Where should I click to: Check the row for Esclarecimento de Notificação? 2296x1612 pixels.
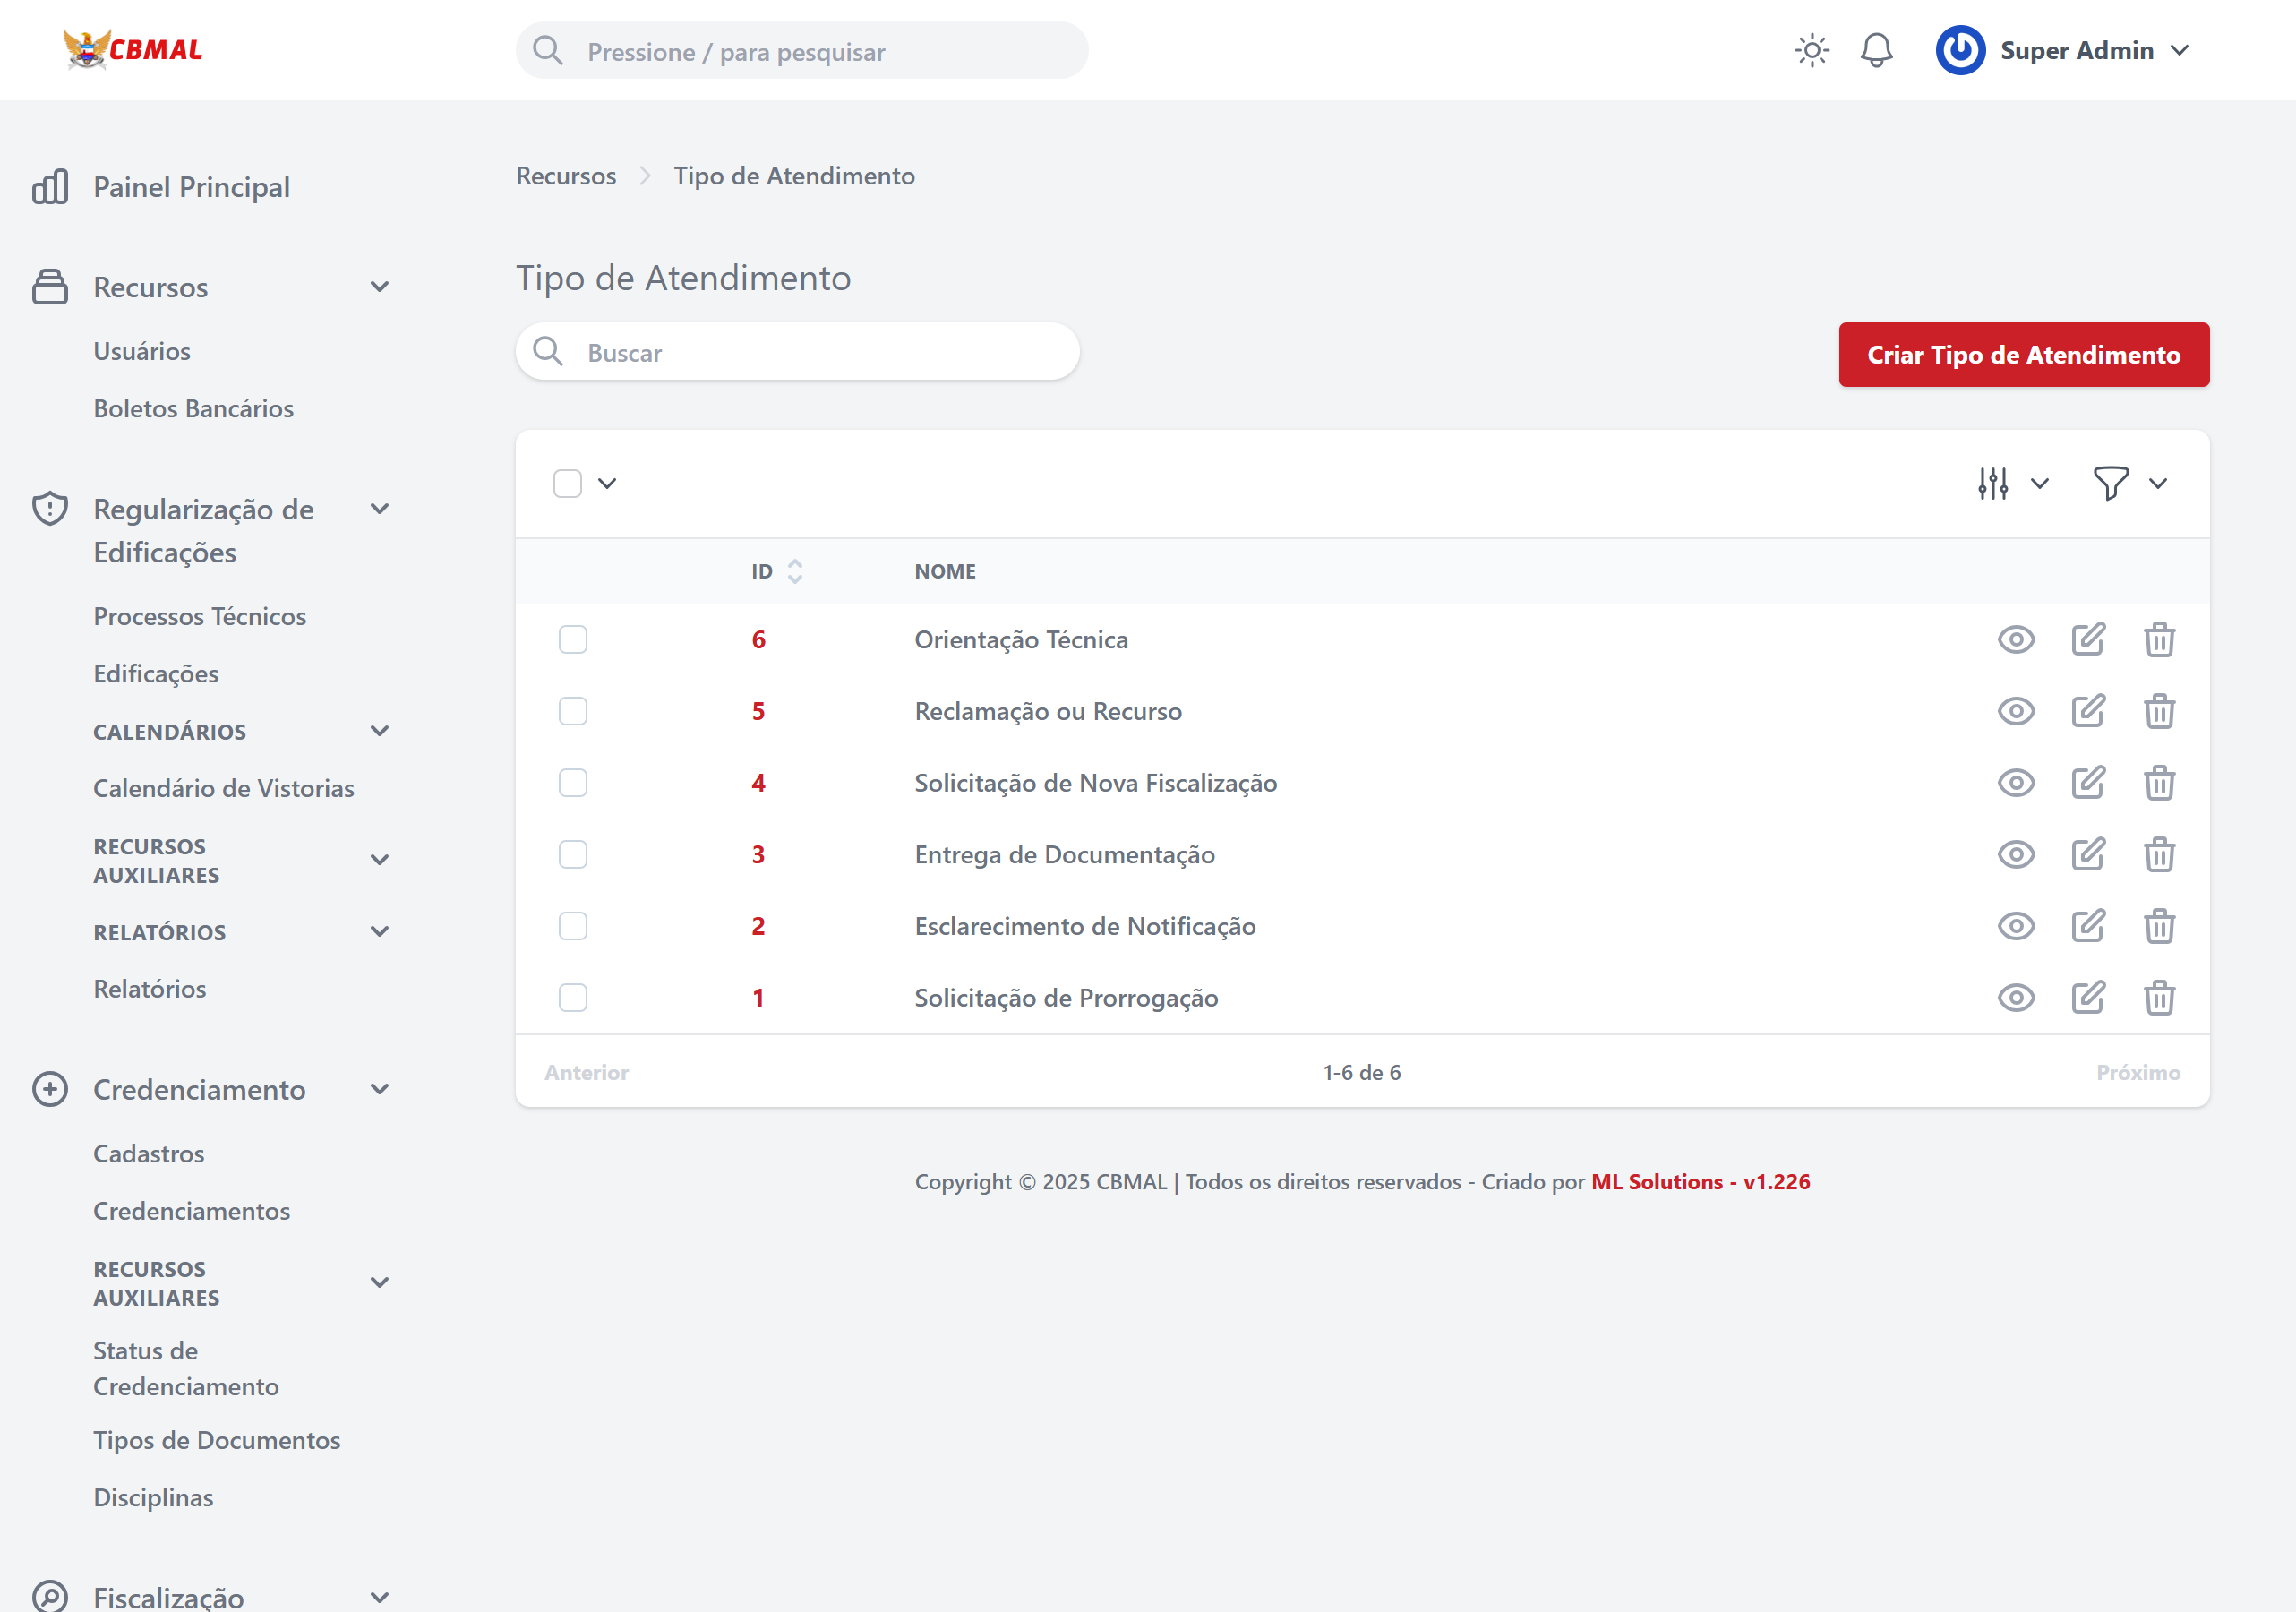pos(573,926)
